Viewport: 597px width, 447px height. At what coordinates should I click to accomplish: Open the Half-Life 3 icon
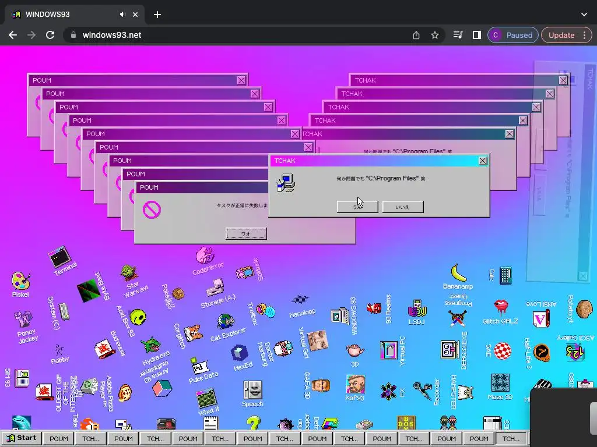(542, 353)
